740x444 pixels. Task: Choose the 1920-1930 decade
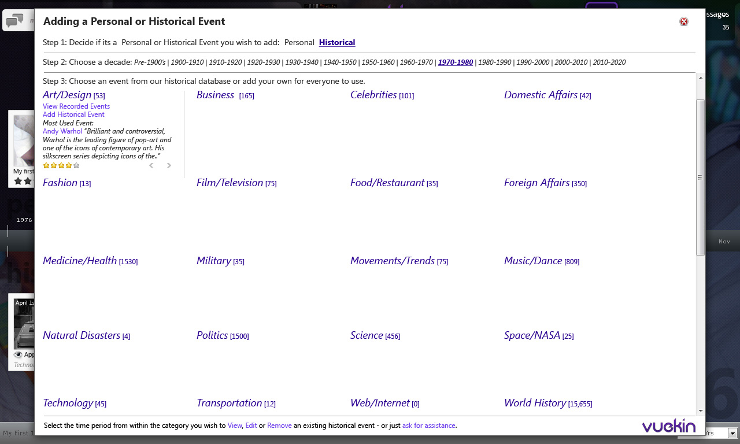(x=264, y=62)
